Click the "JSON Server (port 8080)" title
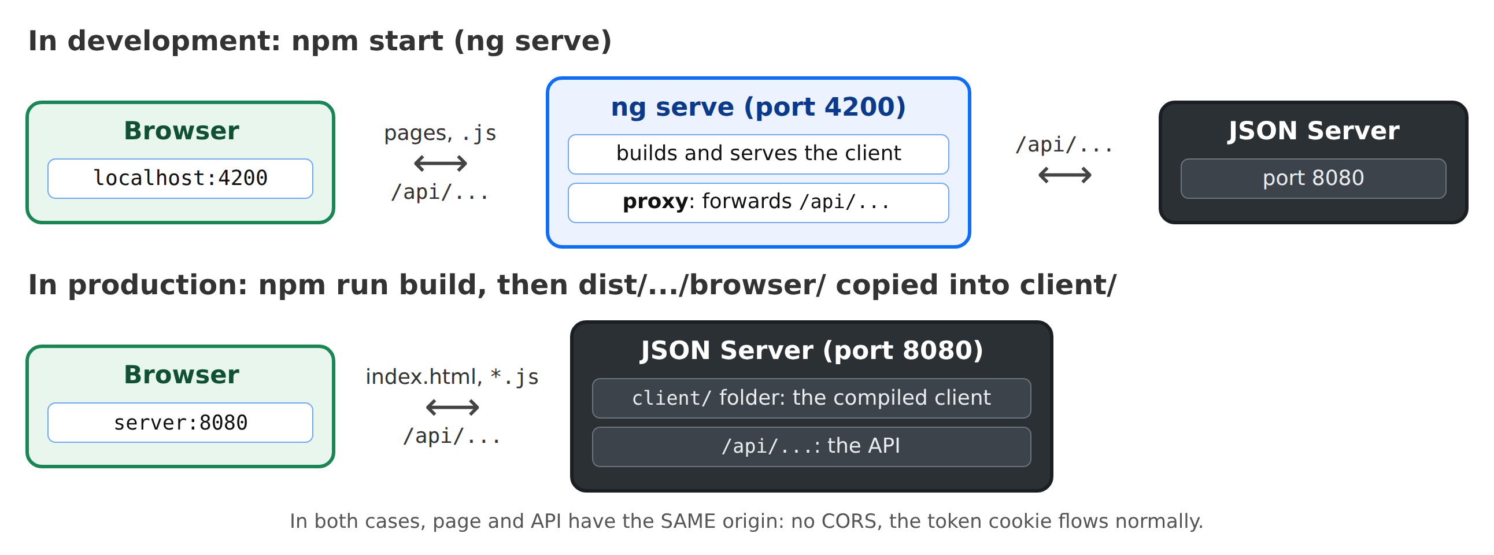 (811, 351)
